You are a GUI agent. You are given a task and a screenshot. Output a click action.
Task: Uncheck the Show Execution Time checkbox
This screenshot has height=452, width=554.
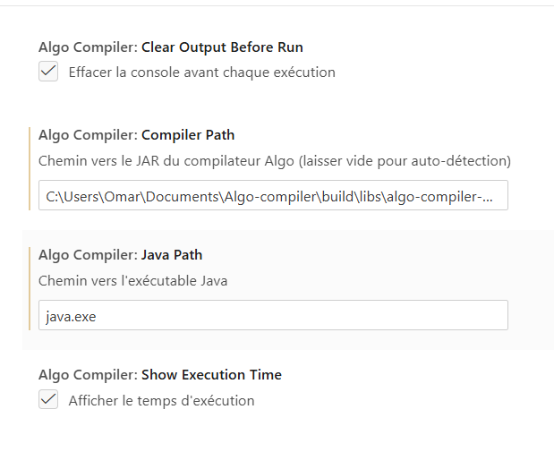pyautogui.click(x=48, y=400)
